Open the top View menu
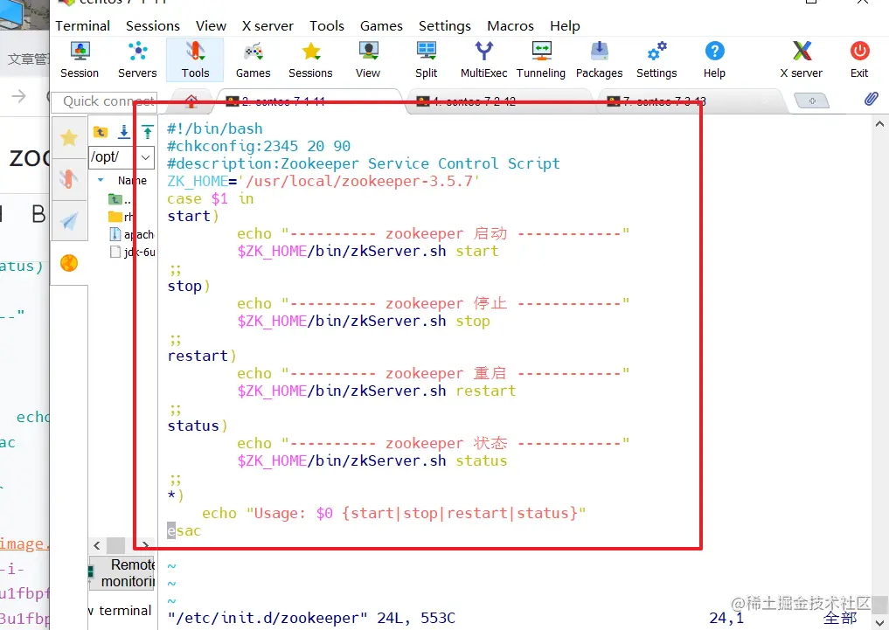Screen dimensions: 889x630 (x=211, y=26)
